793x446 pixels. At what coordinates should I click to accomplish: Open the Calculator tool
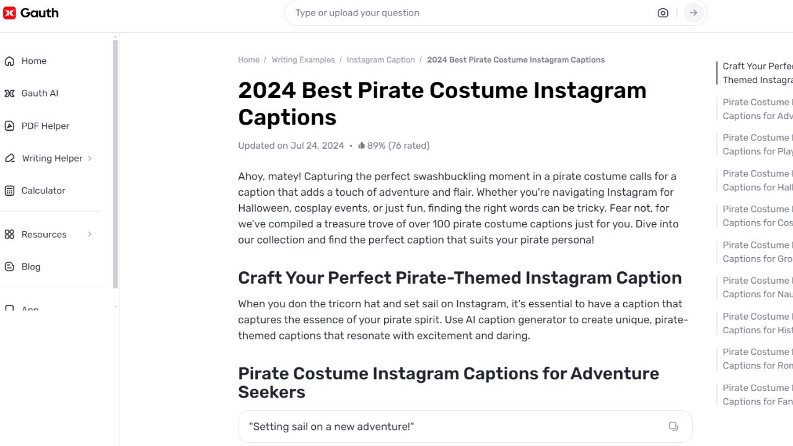[x=43, y=190]
